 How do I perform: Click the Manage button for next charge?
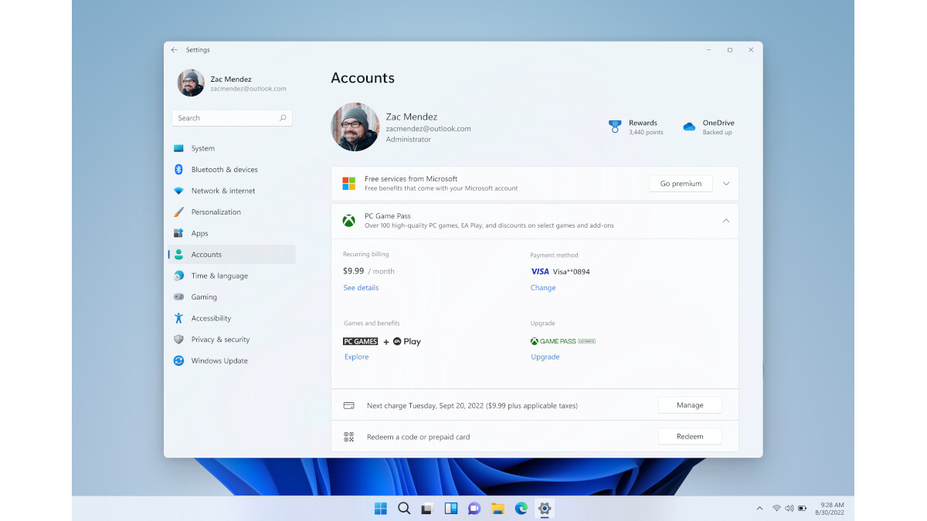pyautogui.click(x=689, y=404)
